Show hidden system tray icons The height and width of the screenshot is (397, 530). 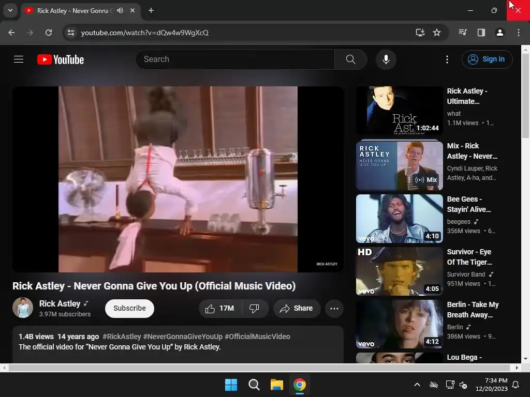pos(417,385)
